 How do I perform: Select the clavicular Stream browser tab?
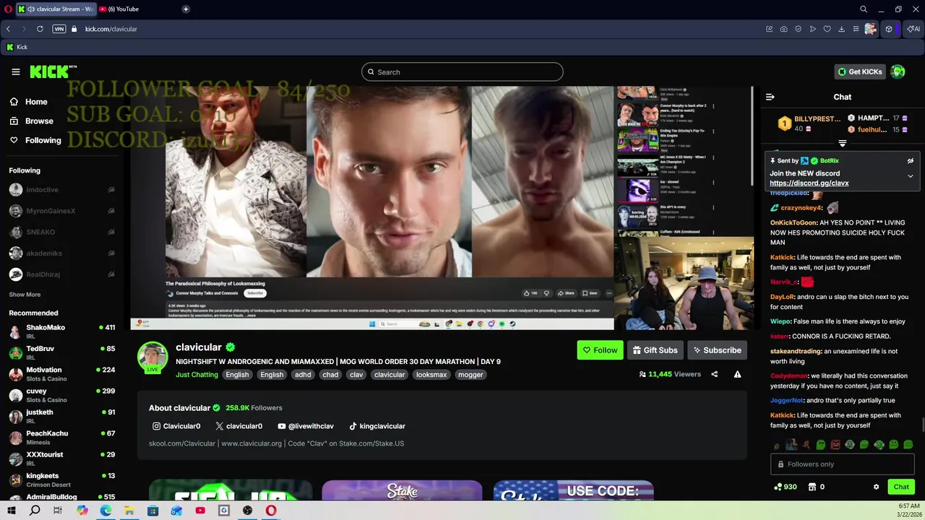[55, 9]
